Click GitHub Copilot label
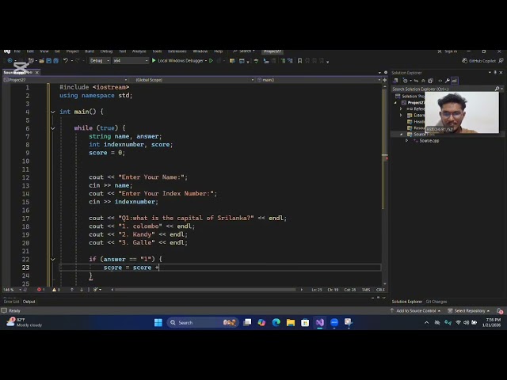Screen dimensions: 507x380 (x=482, y=61)
